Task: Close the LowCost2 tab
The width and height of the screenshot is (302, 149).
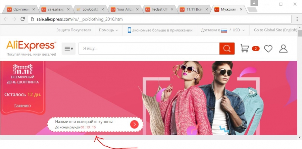Action: click(103, 9)
